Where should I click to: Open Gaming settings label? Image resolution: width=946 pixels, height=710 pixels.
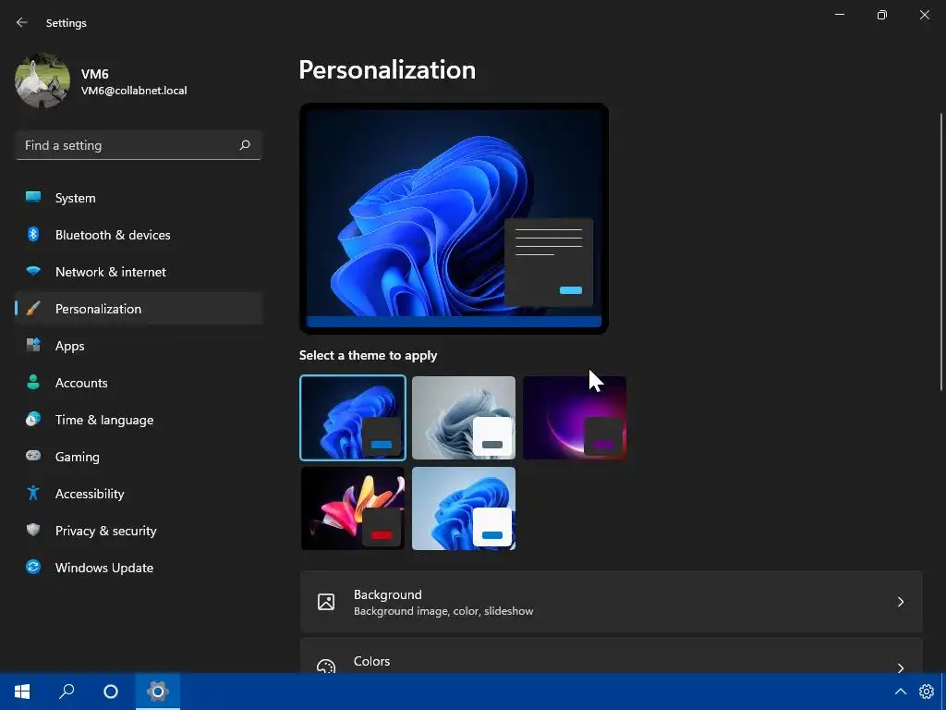[78, 457]
